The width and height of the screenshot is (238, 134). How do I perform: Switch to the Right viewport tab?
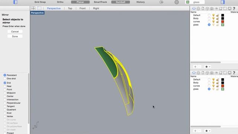[x=96, y=8]
